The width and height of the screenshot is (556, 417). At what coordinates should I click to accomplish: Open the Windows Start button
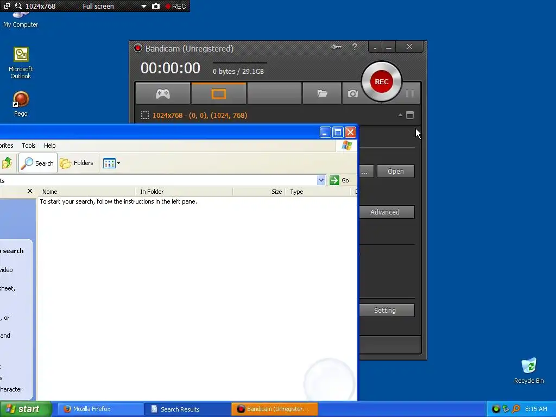[26, 409]
